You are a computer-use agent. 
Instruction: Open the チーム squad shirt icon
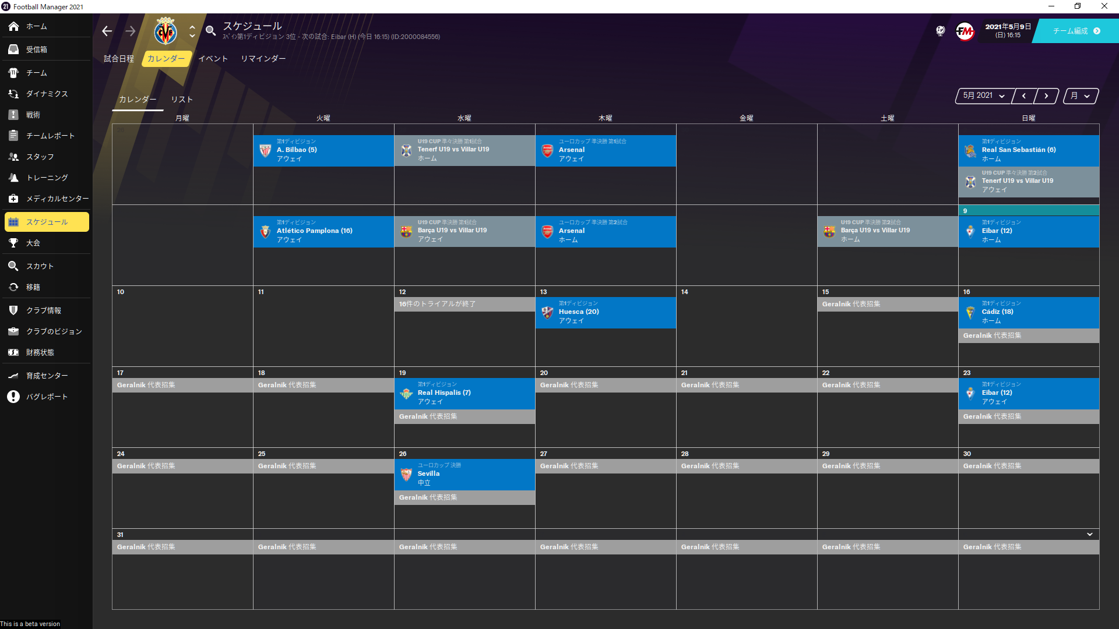tap(13, 73)
